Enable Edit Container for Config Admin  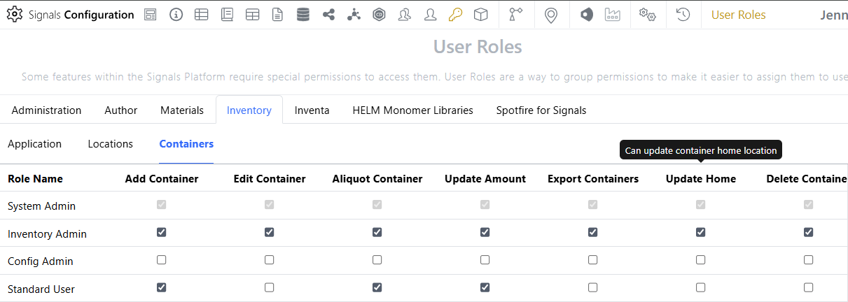click(270, 260)
